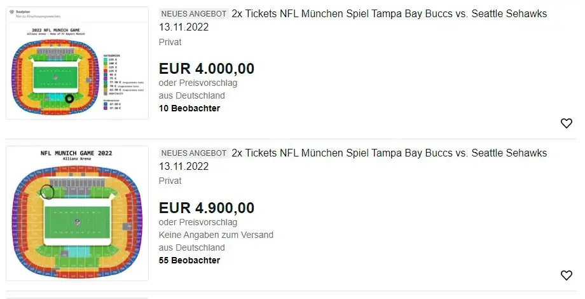Click the '10 Beobachter' watcher count

(x=189, y=108)
